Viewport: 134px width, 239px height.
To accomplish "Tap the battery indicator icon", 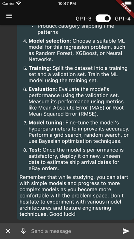I will 128,3.
